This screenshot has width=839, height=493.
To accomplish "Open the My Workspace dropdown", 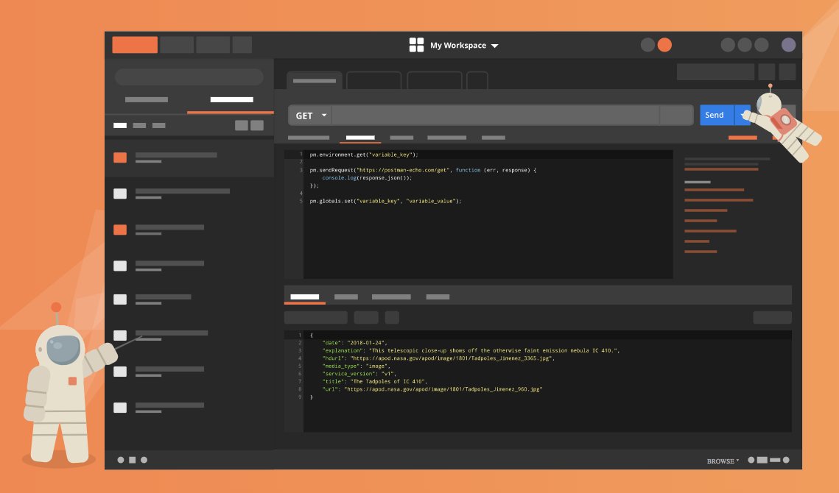I will coord(464,46).
